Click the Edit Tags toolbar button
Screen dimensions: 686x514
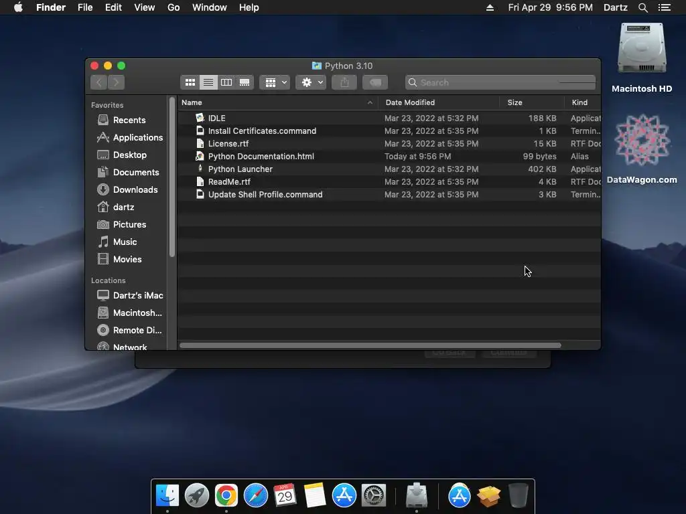(x=375, y=82)
